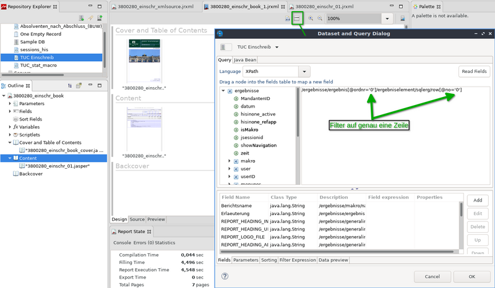Click the help question mark icon

pyautogui.click(x=225, y=276)
